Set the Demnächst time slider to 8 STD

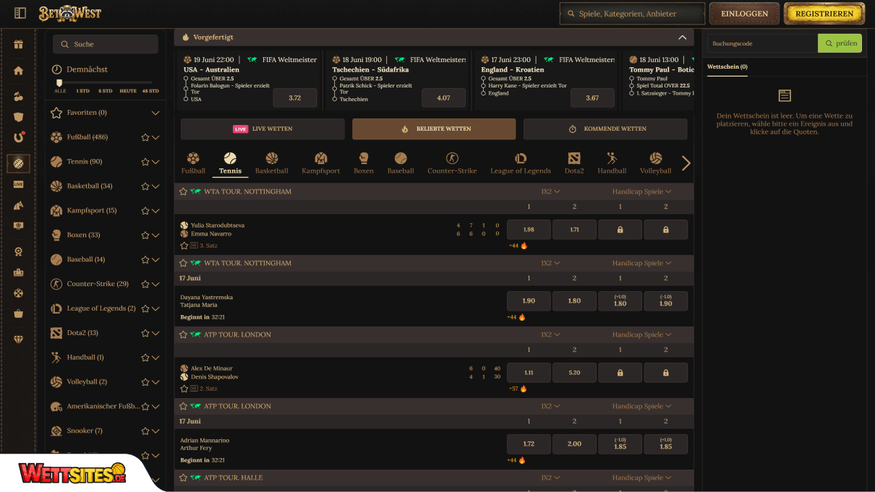pyautogui.click(x=106, y=91)
